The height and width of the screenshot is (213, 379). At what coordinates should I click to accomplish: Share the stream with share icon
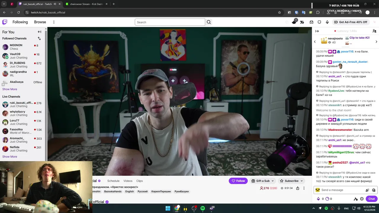point(298,188)
